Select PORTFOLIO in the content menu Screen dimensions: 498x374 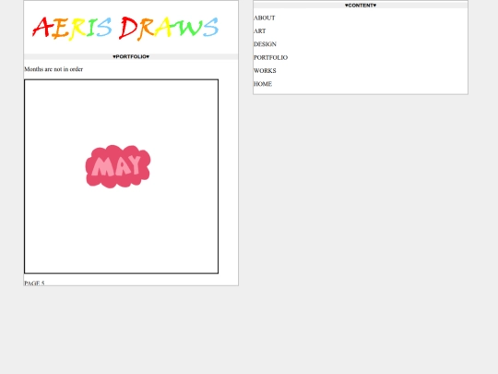(270, 57)
